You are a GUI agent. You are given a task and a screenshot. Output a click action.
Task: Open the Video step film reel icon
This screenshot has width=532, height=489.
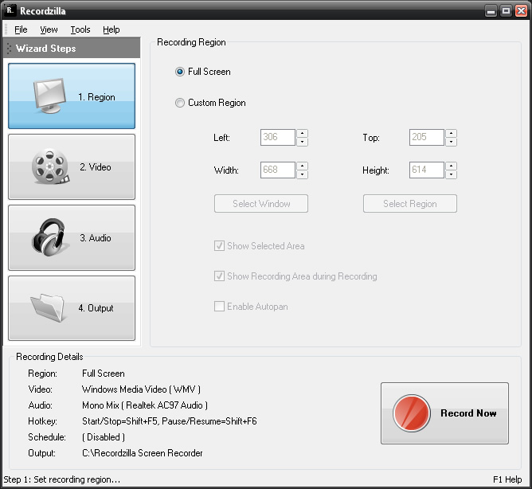[x=50, y=167]
